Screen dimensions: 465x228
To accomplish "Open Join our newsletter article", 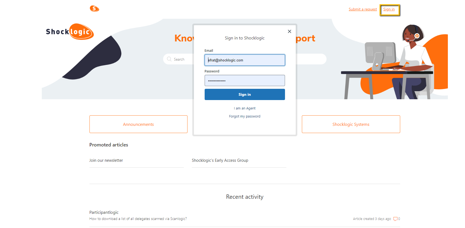I will (x=106, y=160).
